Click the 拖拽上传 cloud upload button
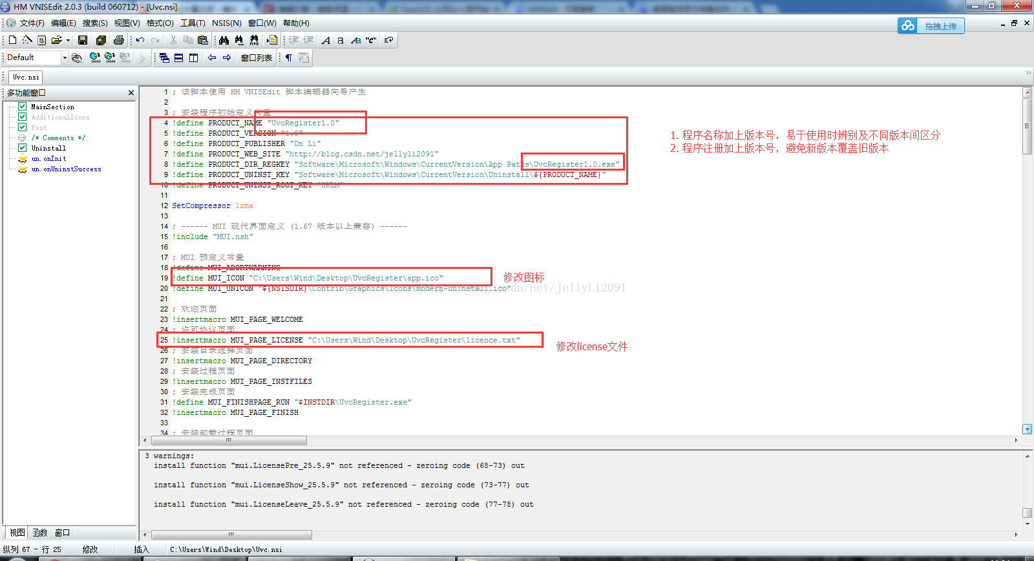The image size is (1034, 561). click(931, 26)
